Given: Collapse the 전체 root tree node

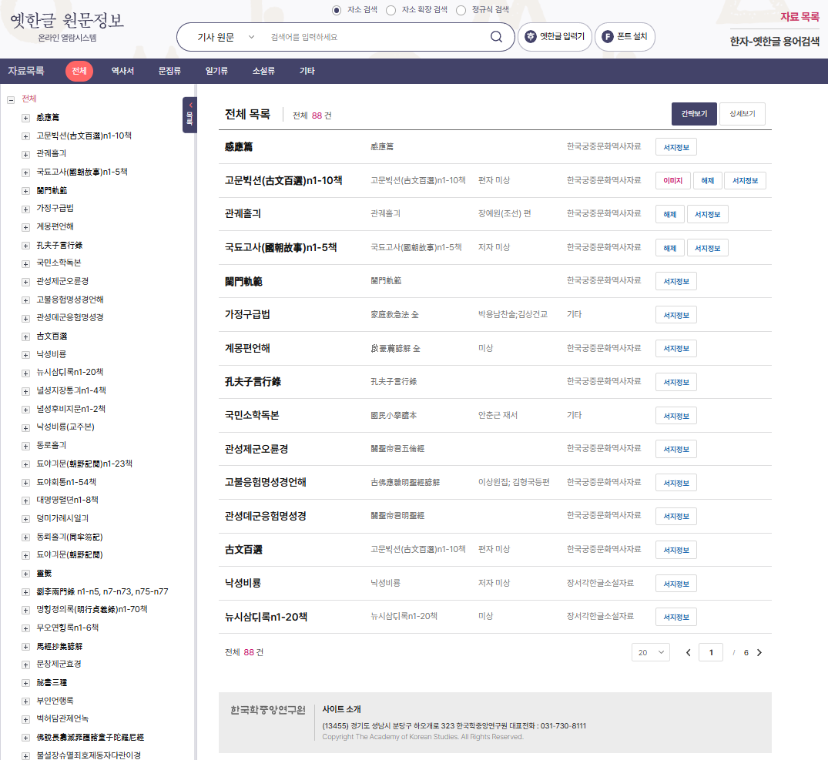Looking at the screenshot, I should pyautogui.click(x=11, y=99).
